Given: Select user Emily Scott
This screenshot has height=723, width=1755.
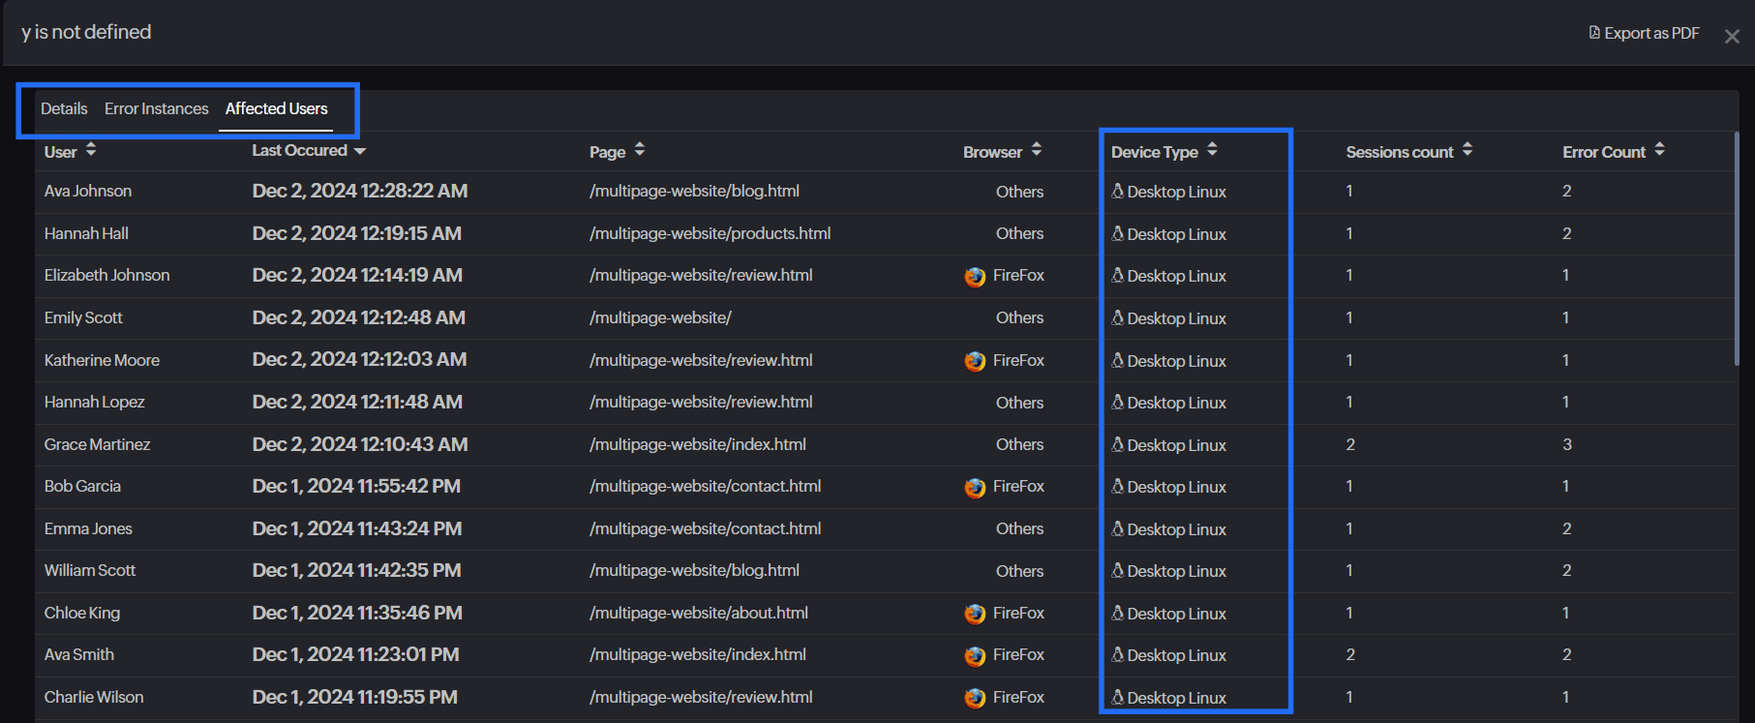Looking at the screenshot, I should (83, 317).
